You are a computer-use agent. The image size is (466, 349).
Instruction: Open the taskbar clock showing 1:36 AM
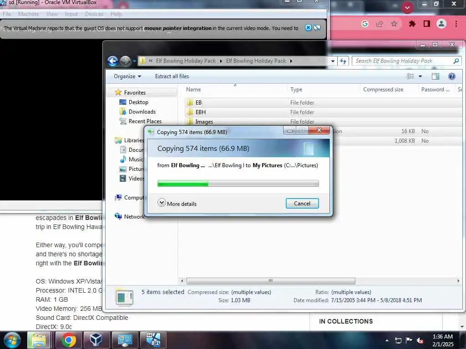point(442,340)
